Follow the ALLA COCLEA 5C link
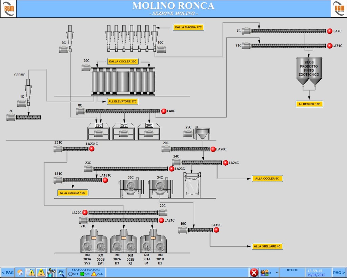Screen dimensions: 347x278 (267, 179)
